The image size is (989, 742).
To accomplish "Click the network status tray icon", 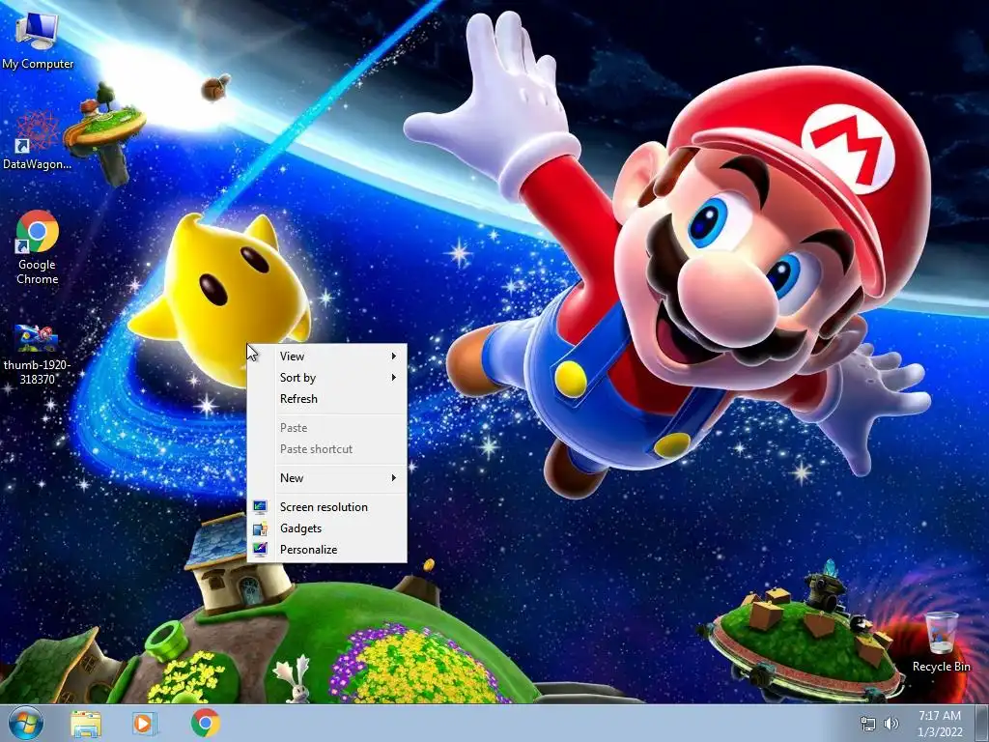I will [x=868, y=724].
